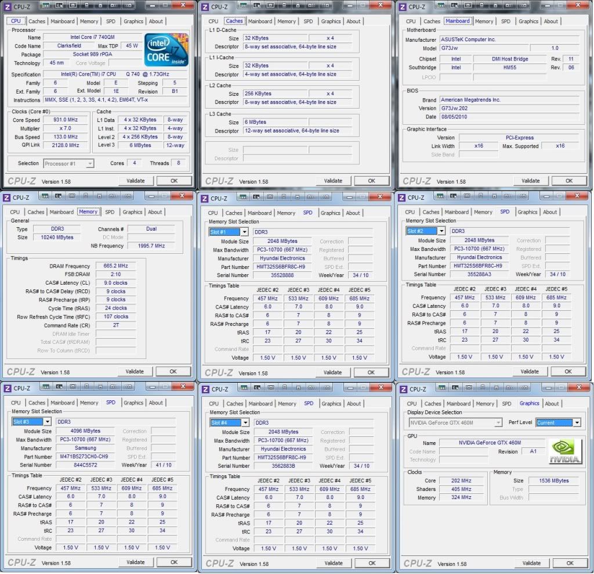This screenshot has width=594, height=574.
Task: Click the DRAM Frequency 665.2 MHz value
Action: coord(115,266)
